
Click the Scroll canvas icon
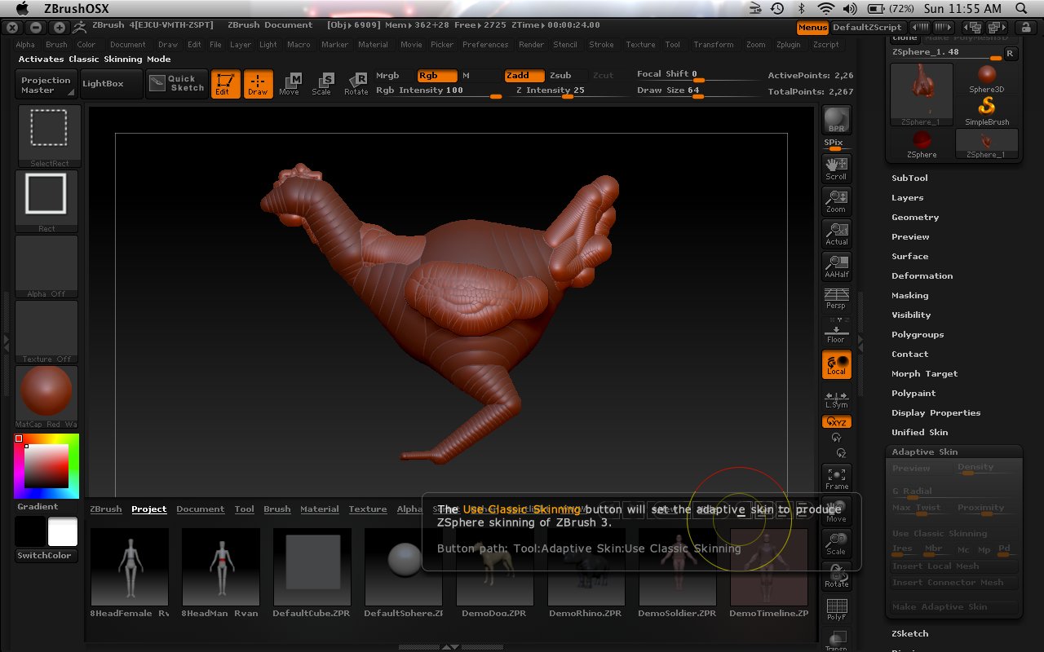pos(837,168)
